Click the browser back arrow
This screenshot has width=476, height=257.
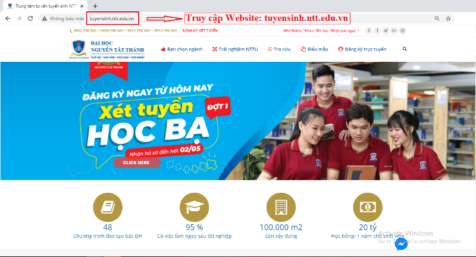[7, 18]
